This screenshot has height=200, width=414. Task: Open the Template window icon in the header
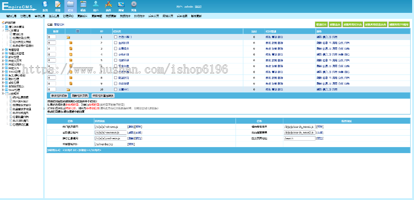tap(83, 4)
